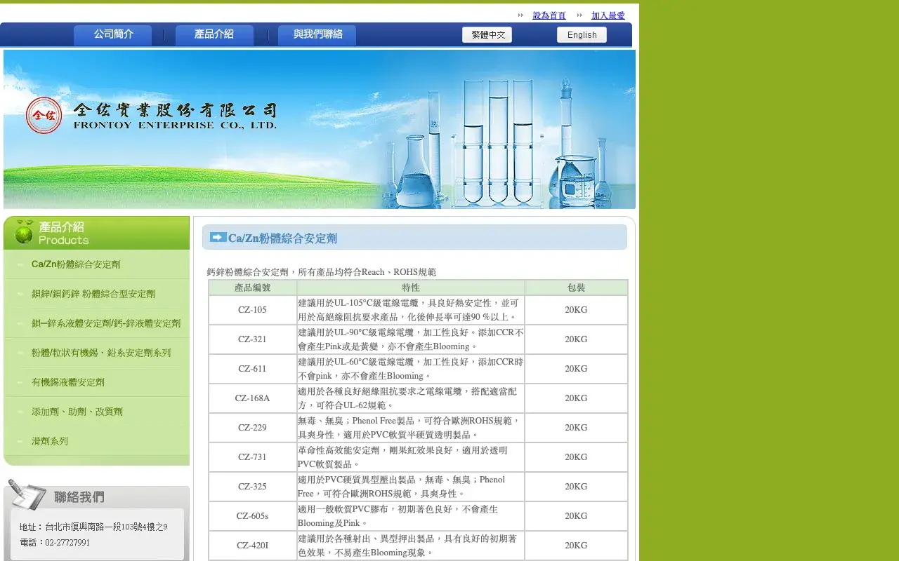Screen dimensions: 899x561
Task: Select 有機錫液體安定劑 sidebar item
Action: click(68, 382)
